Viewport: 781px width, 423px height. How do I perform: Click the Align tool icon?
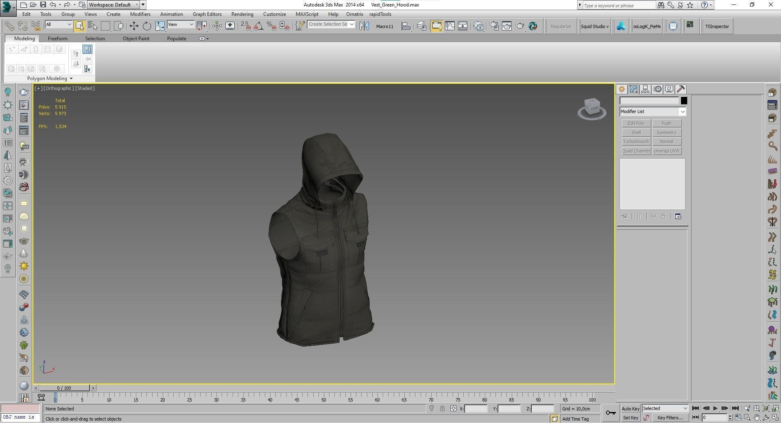406,26
